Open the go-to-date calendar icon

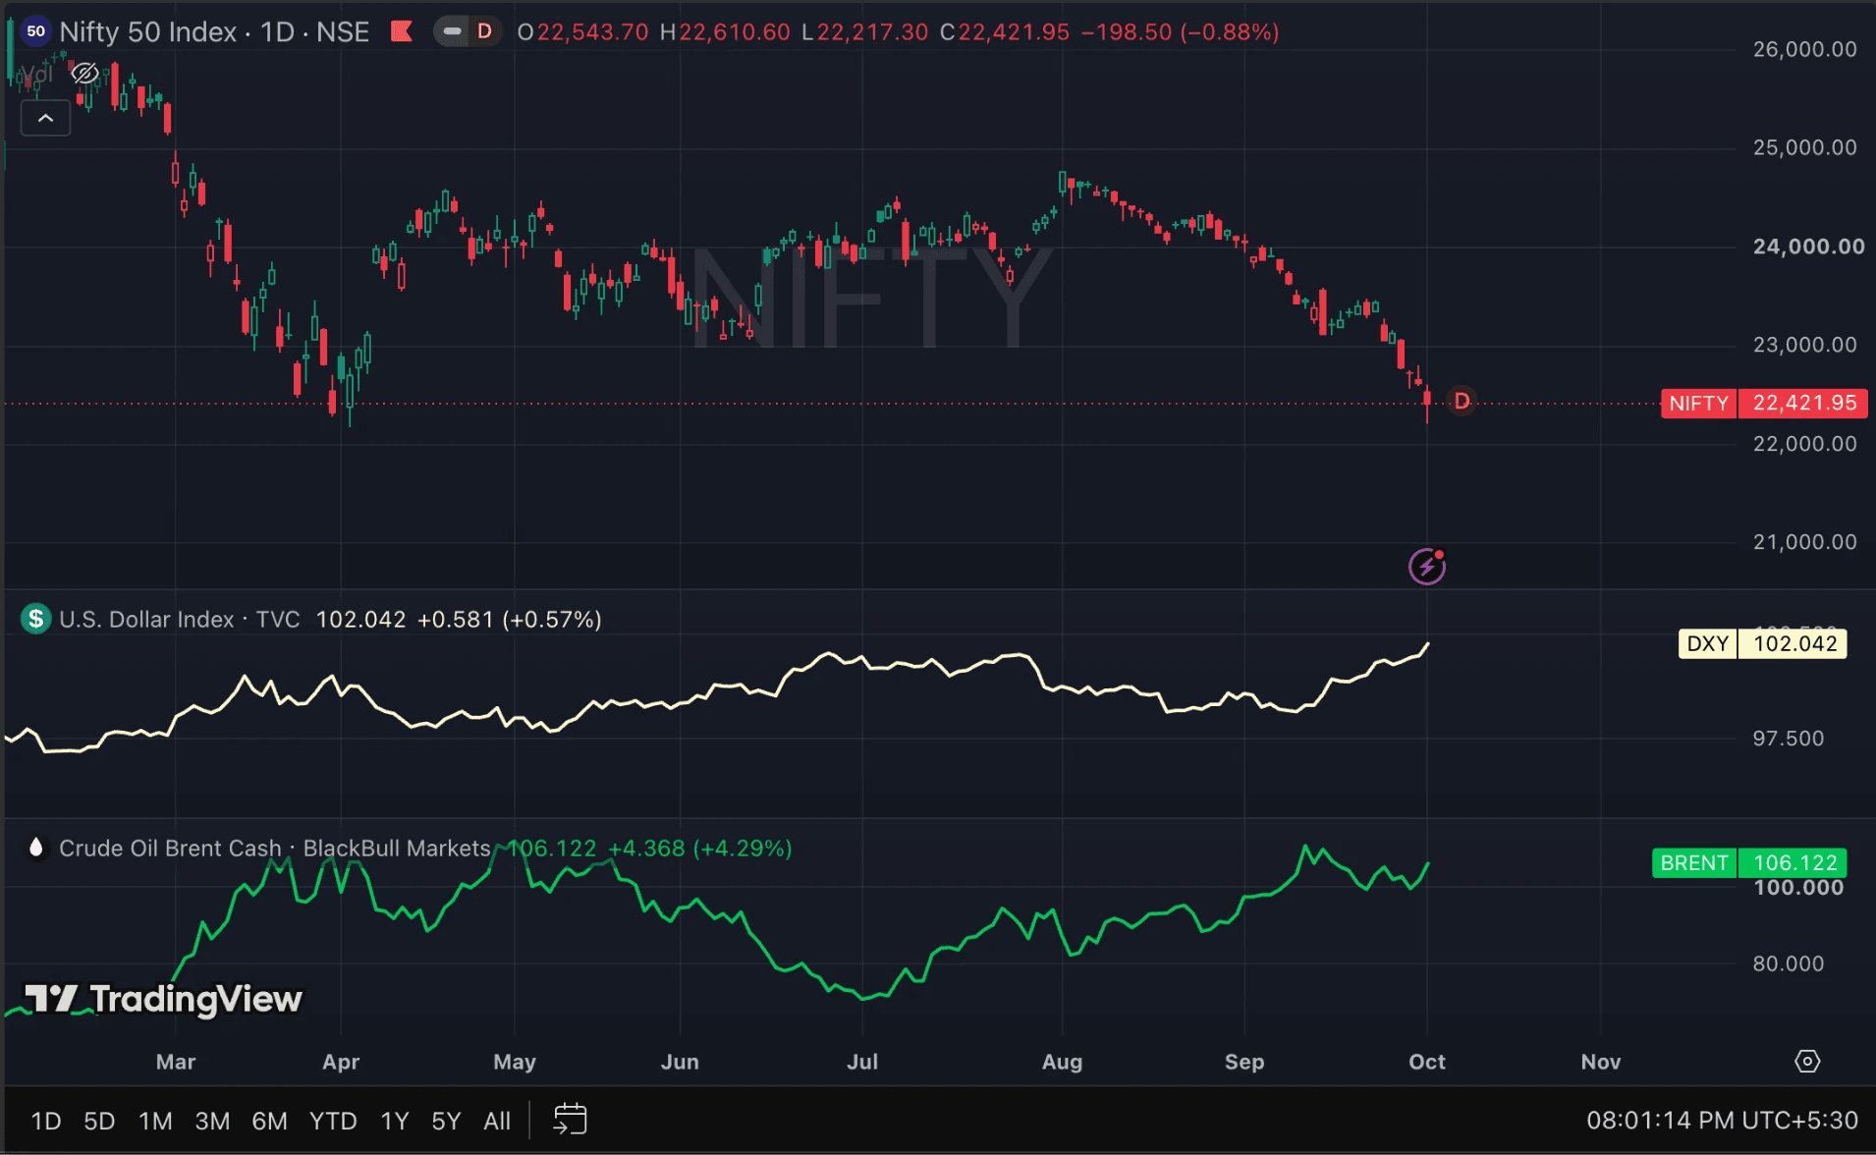point(570,1120)
